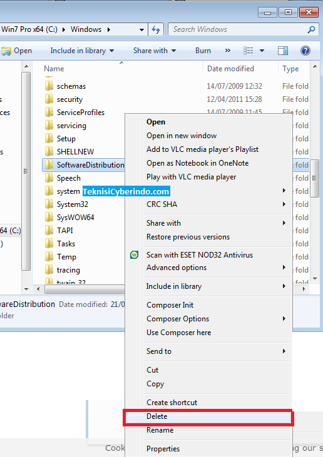Show more toolbar commands chevron
Image resolution: width=323 pixels, height=457 pixels.
[x=228, y=51]
